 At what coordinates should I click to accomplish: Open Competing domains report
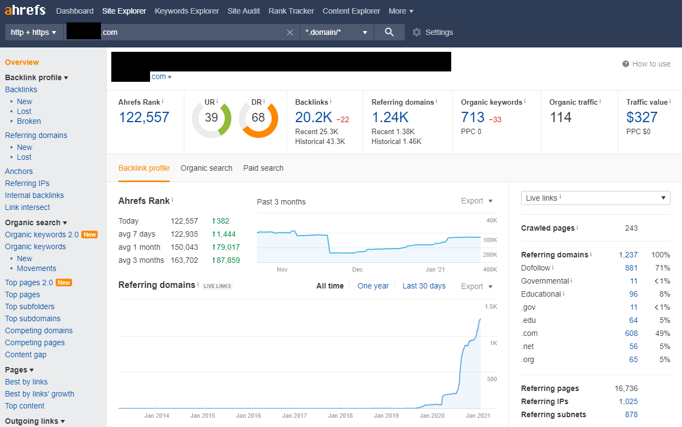pyautogui.click(x=39, y=330)
